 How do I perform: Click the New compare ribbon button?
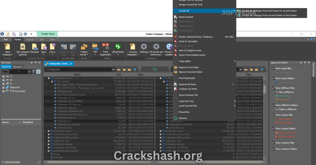pyautogui.click(x=8, y=49)
